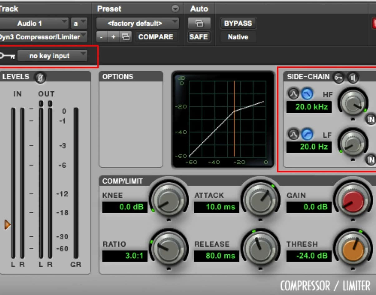Click the side-chain audition speaker icon

(x=353, y=78)
